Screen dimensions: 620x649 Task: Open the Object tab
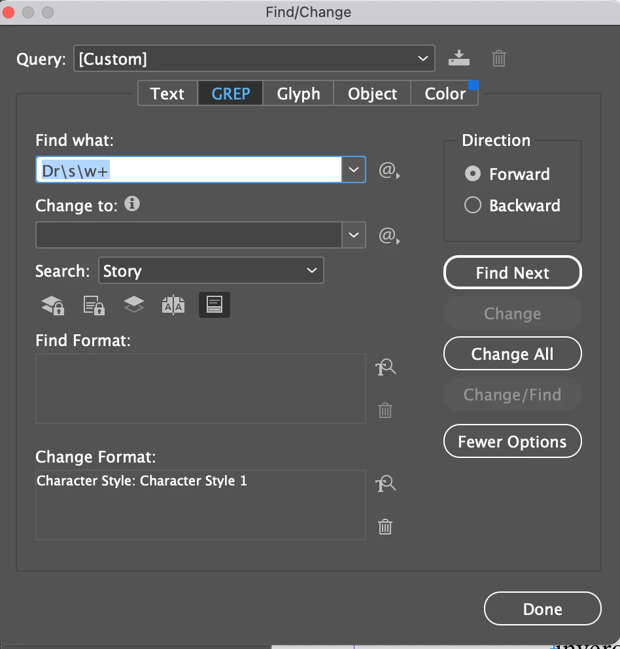coord(372,94)
